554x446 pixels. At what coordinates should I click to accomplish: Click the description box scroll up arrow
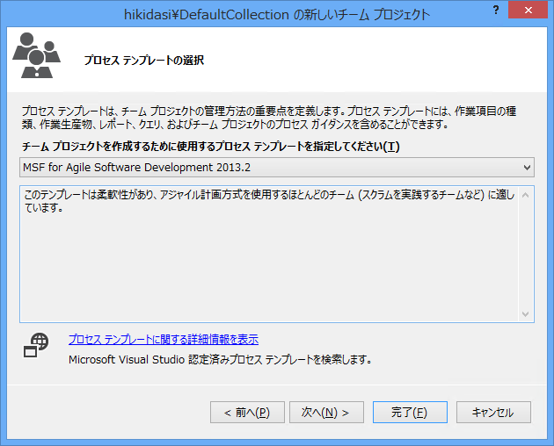point(525,195)
